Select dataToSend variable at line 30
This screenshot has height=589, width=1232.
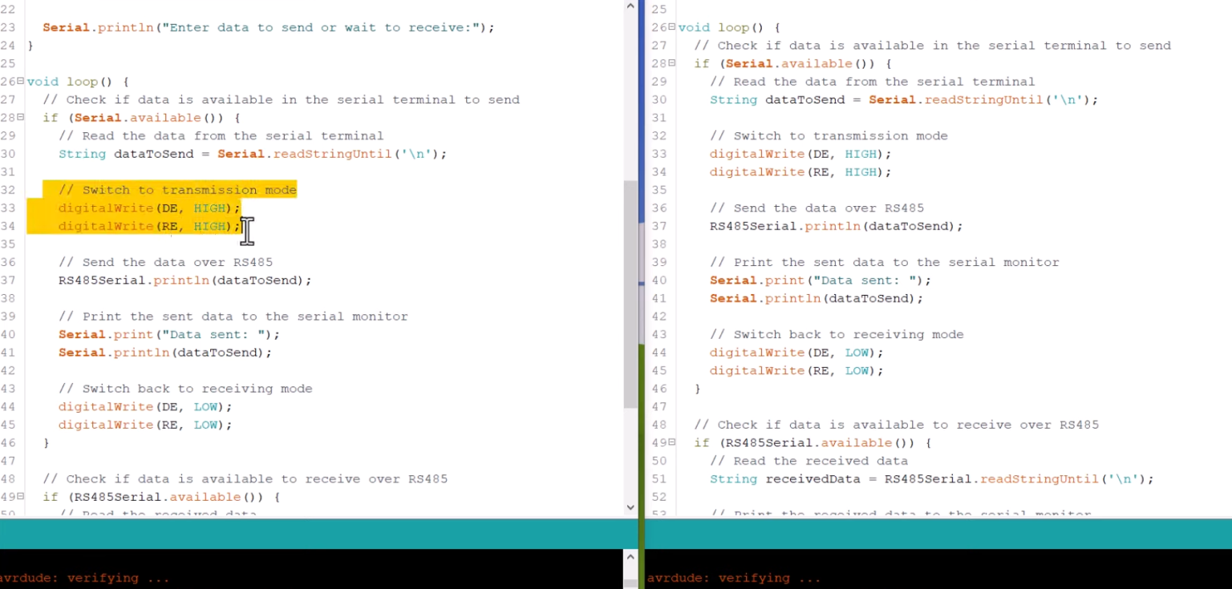pos(150,154)
